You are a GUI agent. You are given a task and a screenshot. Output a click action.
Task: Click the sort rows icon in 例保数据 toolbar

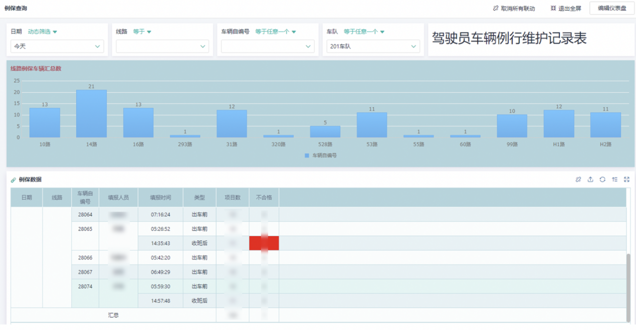[x=614, y=179]
